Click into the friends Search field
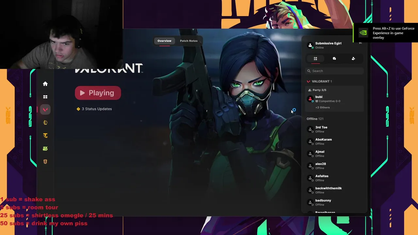 tap(334, 71)
